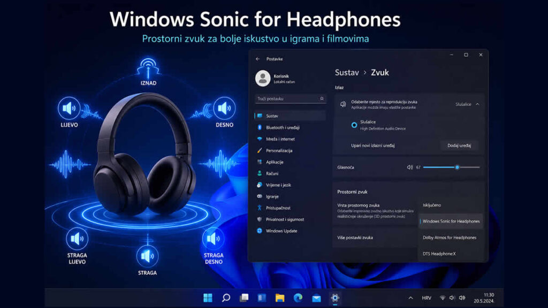Open Mail app from taskbar

point(316,298)
